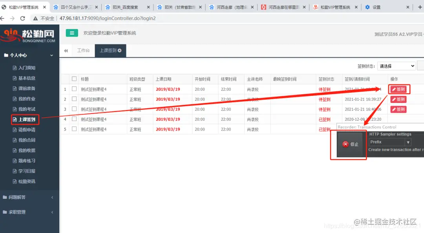Image resolution: width=424 pixels, height=233 pixels.
Task: Open 学习日报 in the sidebar
Action: [24, 171]
